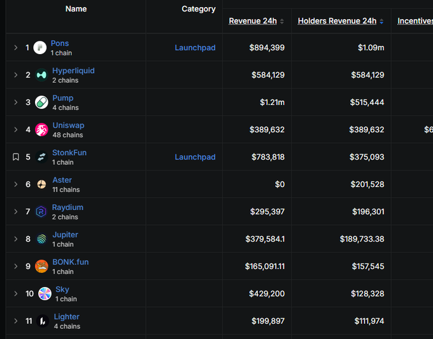This screenshot has height=339, width=433.
Task: Open Launchpad category in StonkFun row
Action: tap(195, 157)
